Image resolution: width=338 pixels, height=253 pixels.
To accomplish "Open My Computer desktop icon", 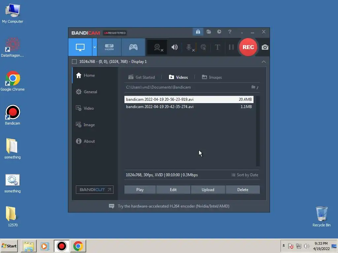I will pyautogui.click(x=13, y=13).
